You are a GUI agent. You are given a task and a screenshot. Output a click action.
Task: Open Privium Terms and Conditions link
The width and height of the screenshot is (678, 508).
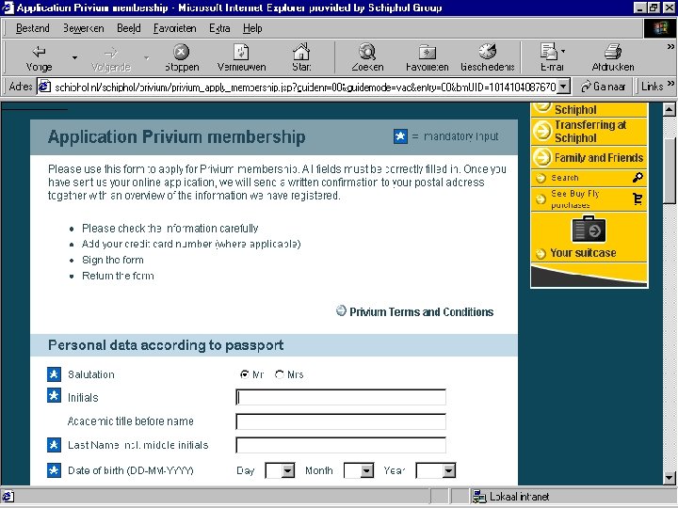tap(421, 312)
